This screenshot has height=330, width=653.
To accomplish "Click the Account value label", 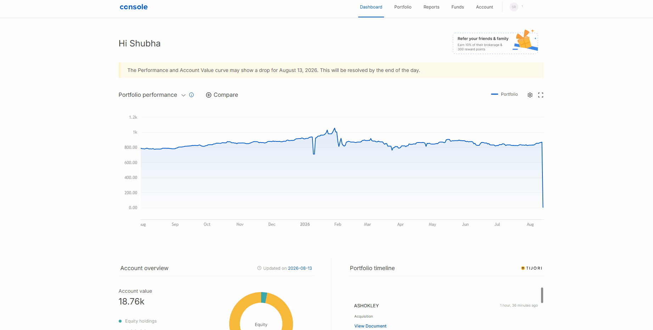I will coord(135,291).
